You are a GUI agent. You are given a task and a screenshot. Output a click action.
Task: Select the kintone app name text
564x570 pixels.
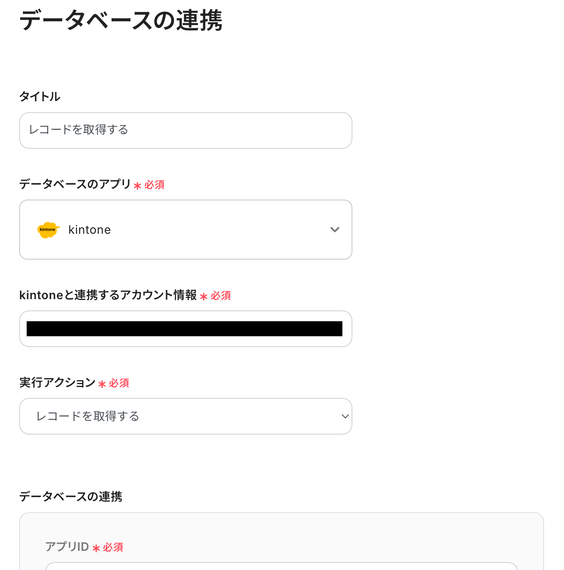click(x=90, y=230)
